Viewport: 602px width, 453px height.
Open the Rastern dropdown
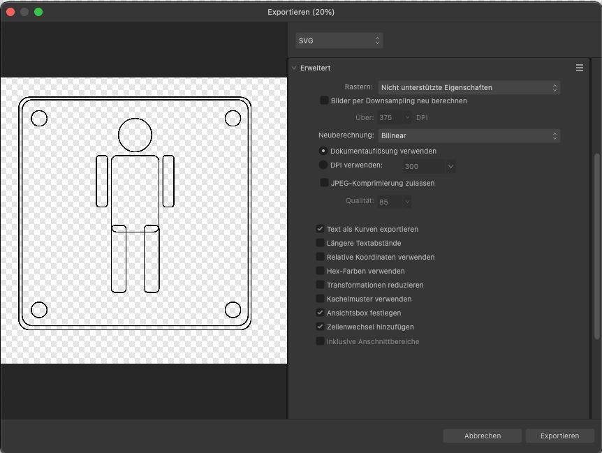coord(469,87)
